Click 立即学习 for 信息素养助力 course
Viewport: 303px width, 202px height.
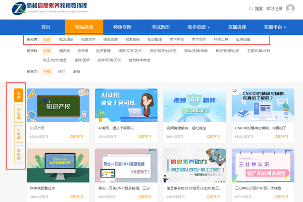coord(213,197)
